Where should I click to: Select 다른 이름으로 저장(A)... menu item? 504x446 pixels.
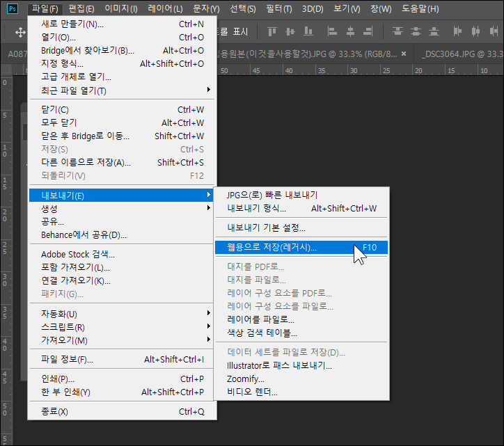click(x=123, y=162)
